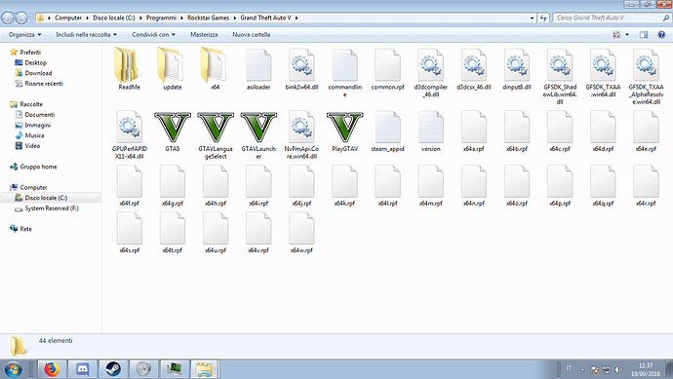Select x64m.rpf file
673x379 pixels.
coord(430,185)
